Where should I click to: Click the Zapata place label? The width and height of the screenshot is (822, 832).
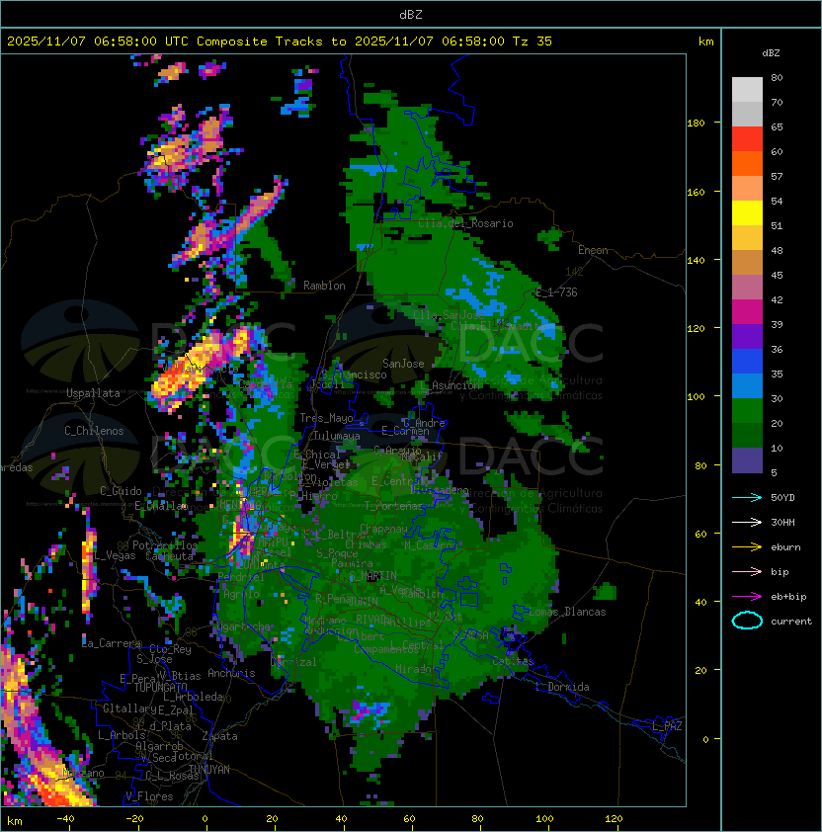(219, 736)
